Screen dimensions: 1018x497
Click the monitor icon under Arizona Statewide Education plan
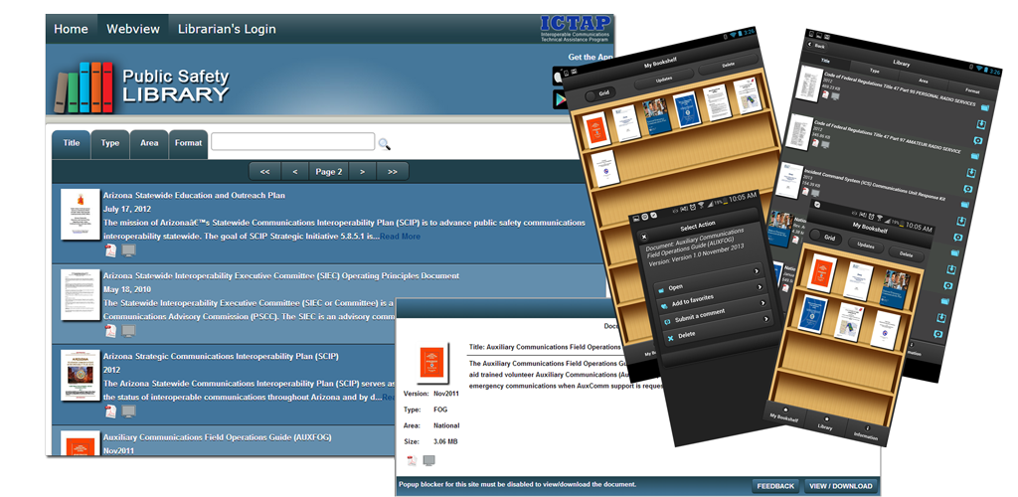[128, 250]
